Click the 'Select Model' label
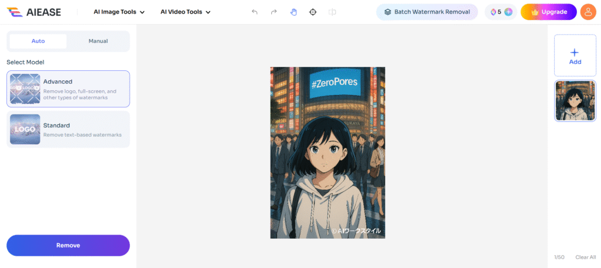601x268 pixels. click(x=25, y=62)
